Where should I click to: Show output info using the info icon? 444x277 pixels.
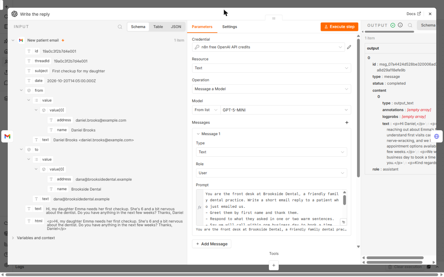point(400,25)
